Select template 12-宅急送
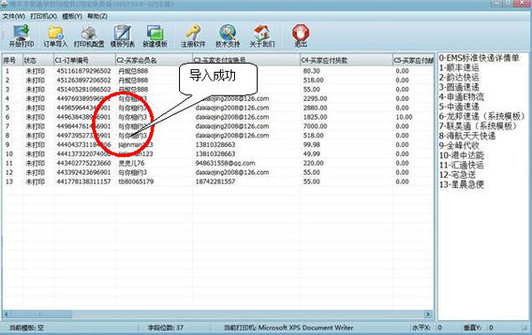Viewport: 532px width, 335px height. point(458,175)
